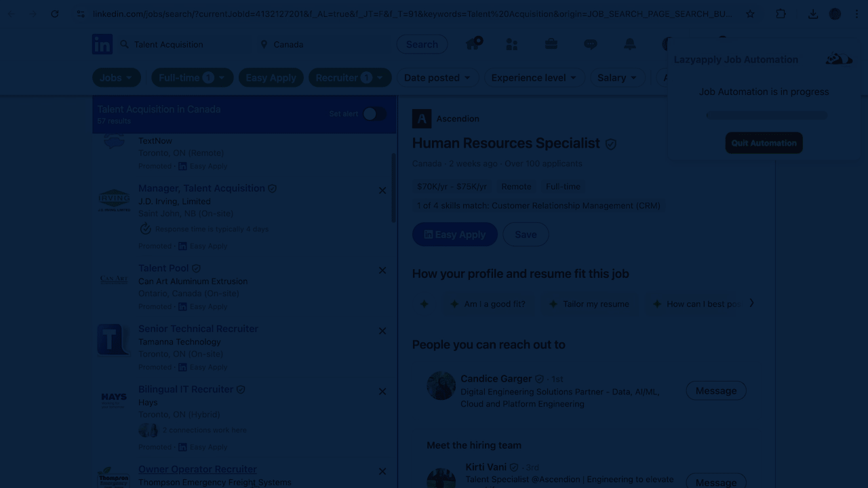
Task: Open Notifications bell icon
Action: pyautogui.click(x=630, y=44)
